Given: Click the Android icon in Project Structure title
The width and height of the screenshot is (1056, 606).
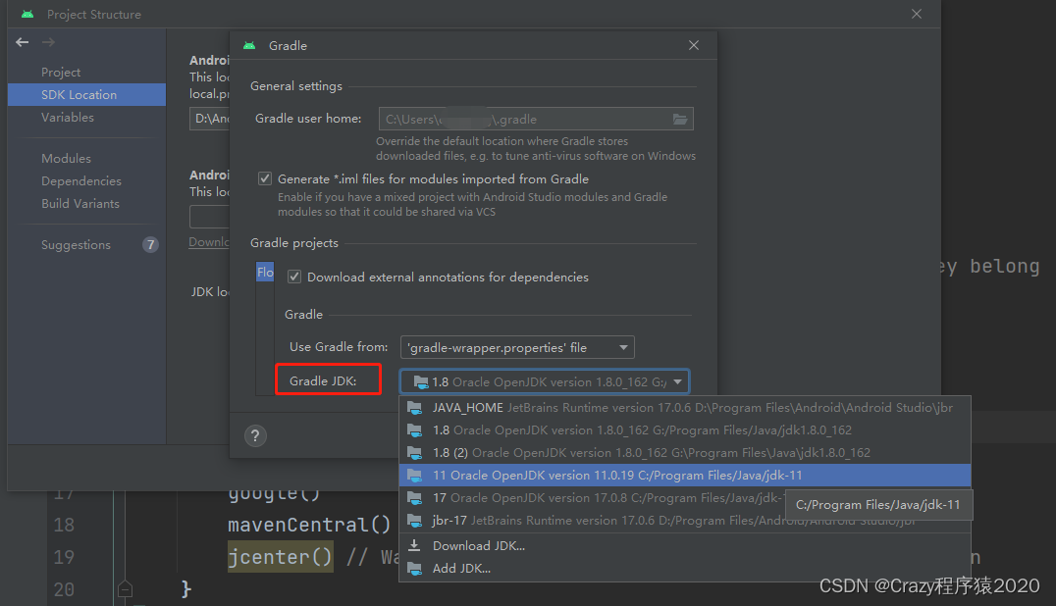Looking at the screenshot, I should [27, 14].
